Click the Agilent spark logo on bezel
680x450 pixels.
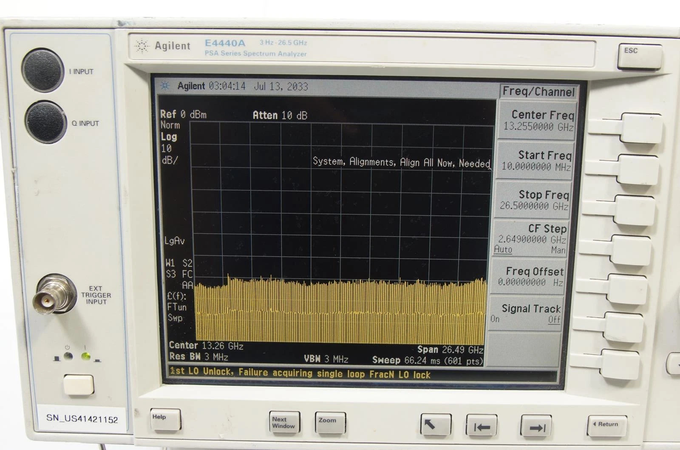(142, 46)
